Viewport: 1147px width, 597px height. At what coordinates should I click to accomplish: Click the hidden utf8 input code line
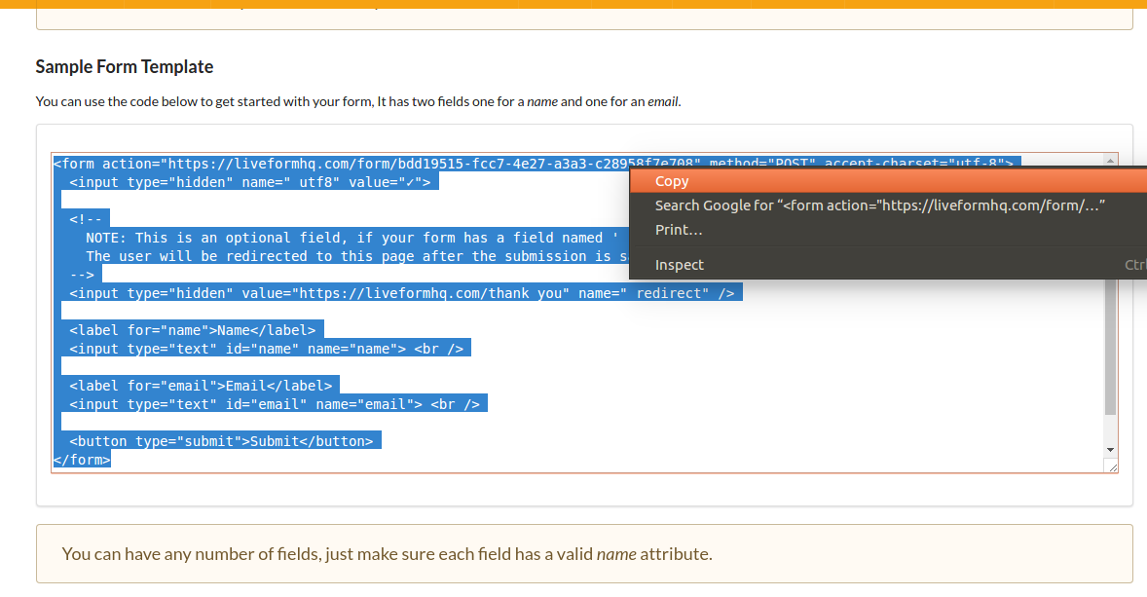click(x=250, y=182)
